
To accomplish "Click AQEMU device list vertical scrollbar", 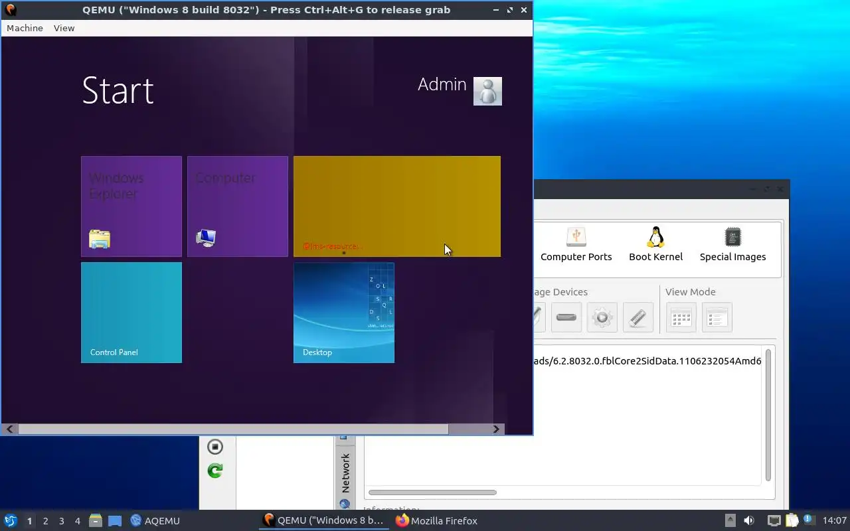I will point(768,415).
